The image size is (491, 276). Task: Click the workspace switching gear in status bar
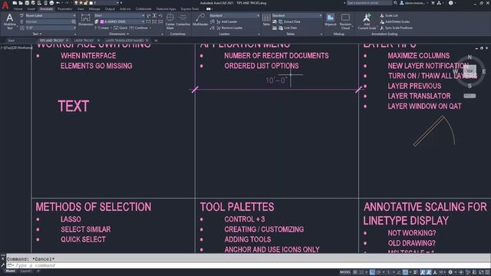click(x=450, y=272)
